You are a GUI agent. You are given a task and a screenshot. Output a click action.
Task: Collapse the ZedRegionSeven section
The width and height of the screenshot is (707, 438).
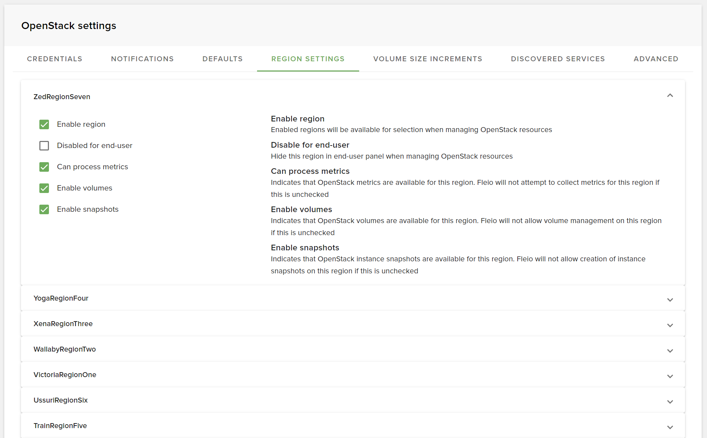pyautogui.click(x=670, y=96)
